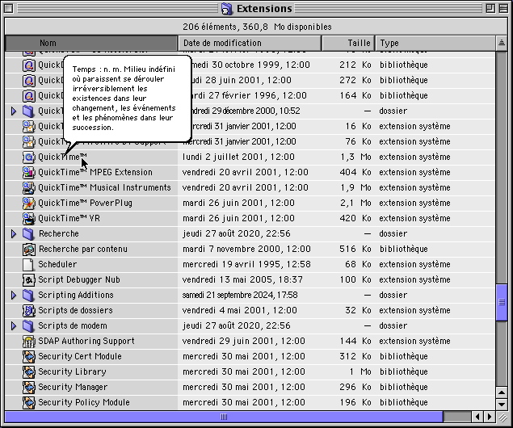
Task: Select the QuickTime™ MPEG Extension icon
Action: click(29, 172)
